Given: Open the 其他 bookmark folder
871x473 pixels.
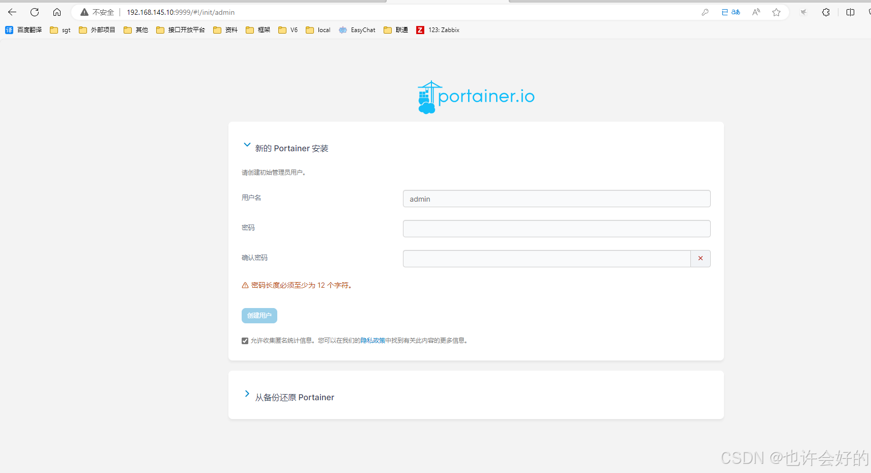Looking at the screenshot, I should [x=136, y=30].
